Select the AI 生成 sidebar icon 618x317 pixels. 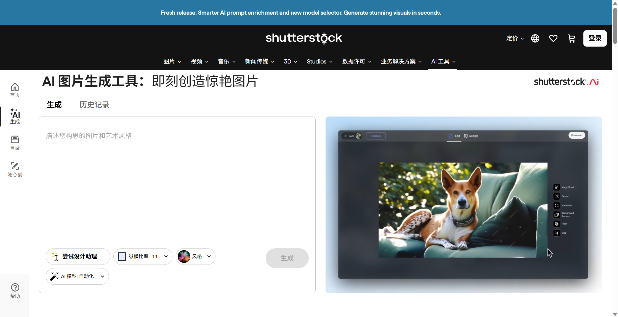(x=15, y=116)
